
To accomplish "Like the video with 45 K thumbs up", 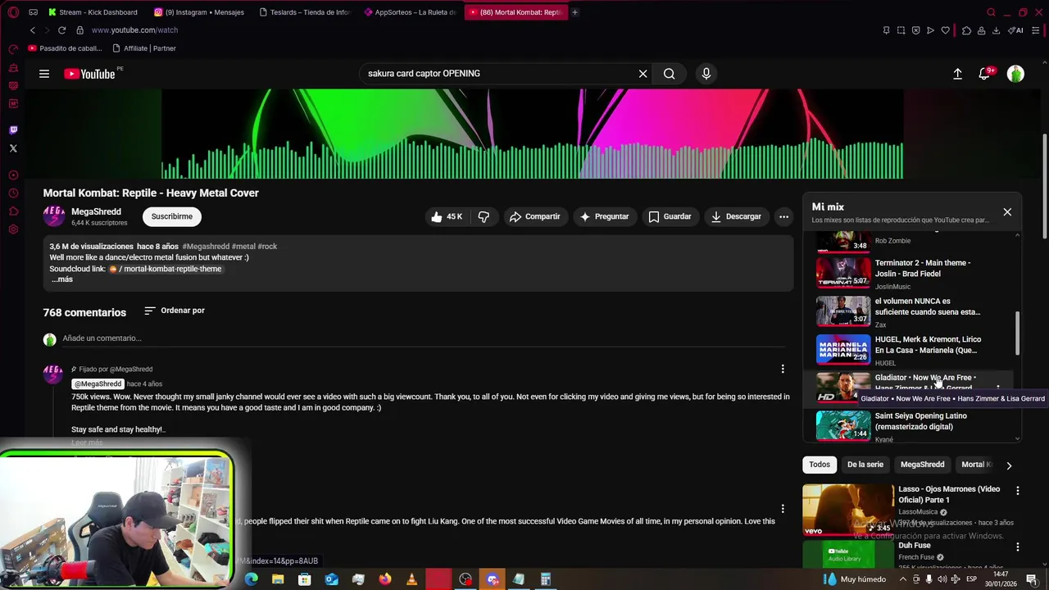I will (447, 216).
